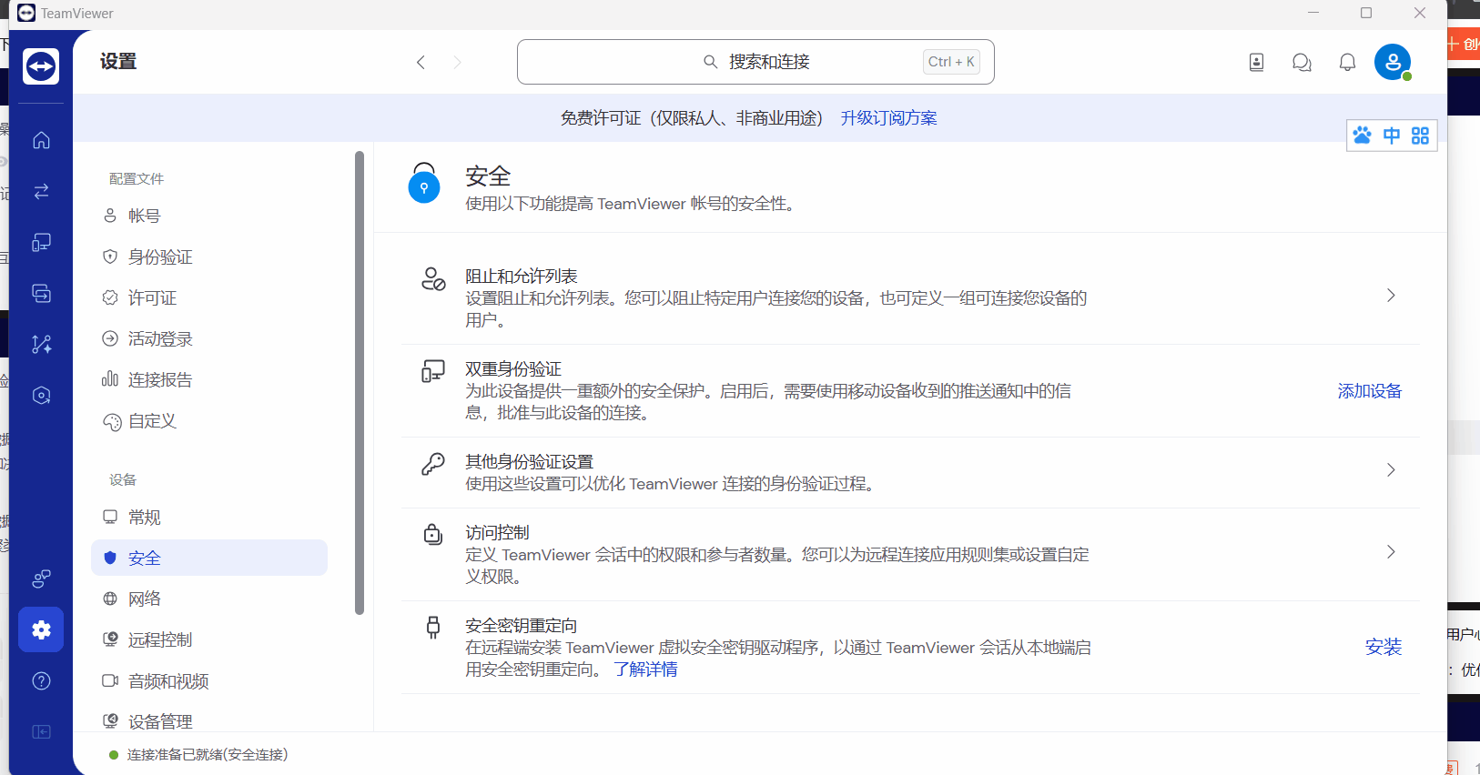The height and width of the screenshot is (775, 1480).
Task: Open the contacts book icon
Action: pos(1256,62)
